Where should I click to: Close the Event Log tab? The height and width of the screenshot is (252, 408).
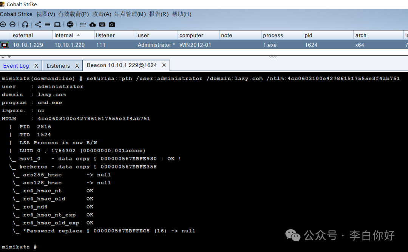(x=36, y=66)
